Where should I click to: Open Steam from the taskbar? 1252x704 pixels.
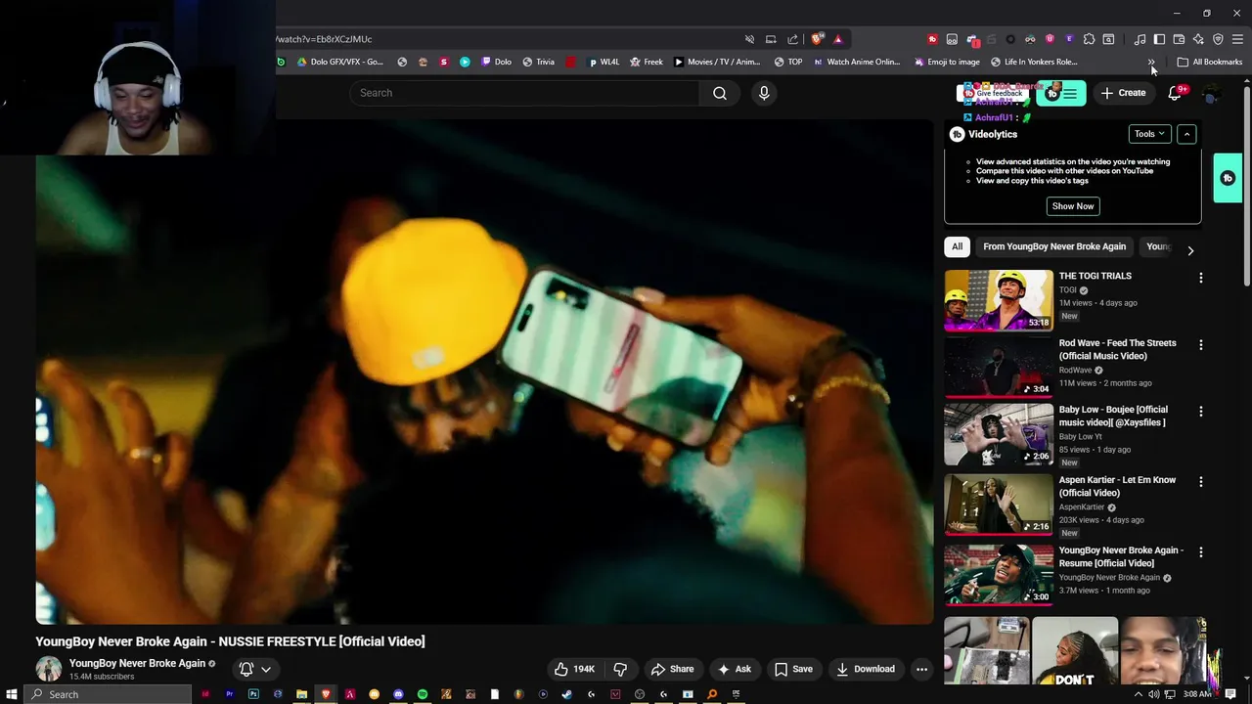point(566,694)
